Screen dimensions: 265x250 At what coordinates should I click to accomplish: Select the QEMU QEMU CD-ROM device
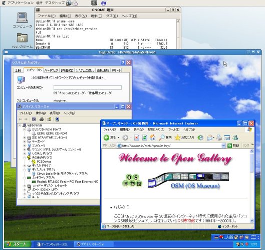(52, 134)
